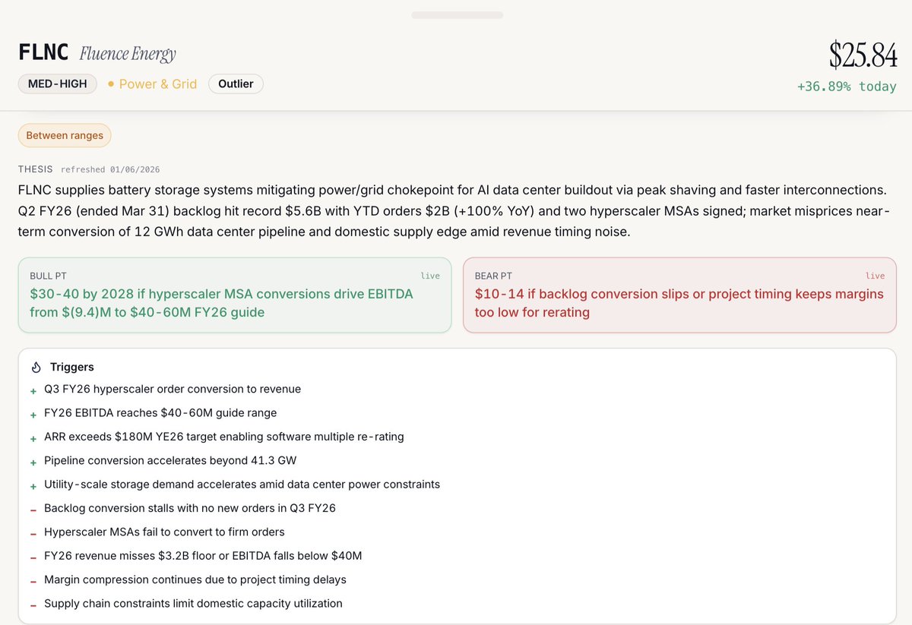Click the Fluence Energy company name
The width and height of the screenshot is (912, 625).
point(128,54)
